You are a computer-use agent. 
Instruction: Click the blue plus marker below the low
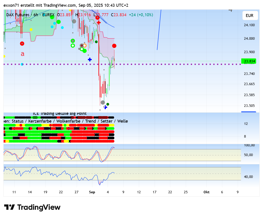pos(105,107)
